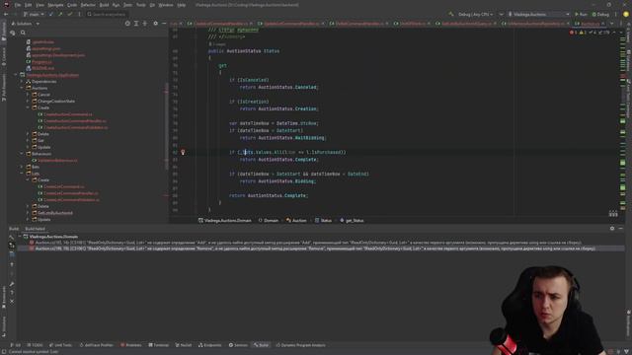632x355 pixels.
Task: Open the Debug | Any CPU configuration dropdown
Action: [x=476, y=14]
